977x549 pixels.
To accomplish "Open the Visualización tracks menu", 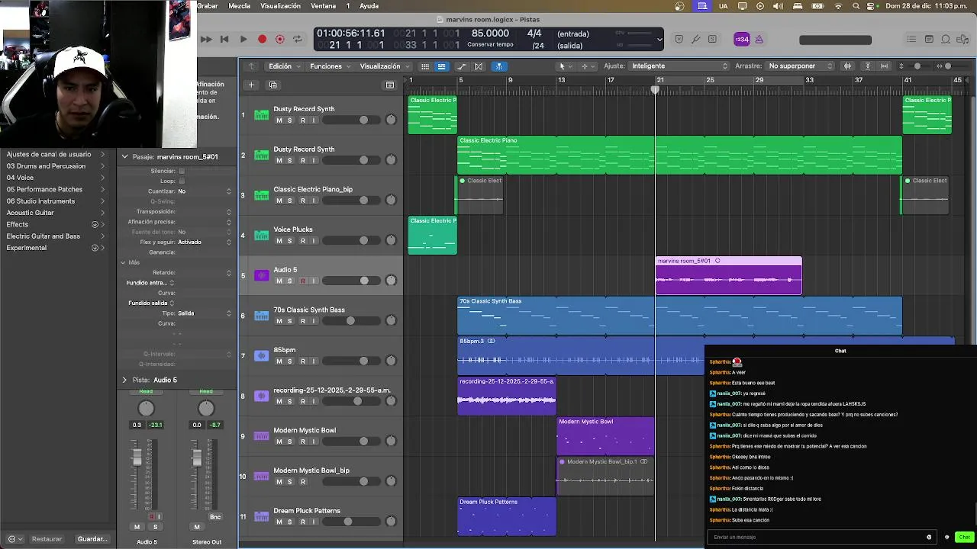I will pyautogui.click(x=384, y=66).
